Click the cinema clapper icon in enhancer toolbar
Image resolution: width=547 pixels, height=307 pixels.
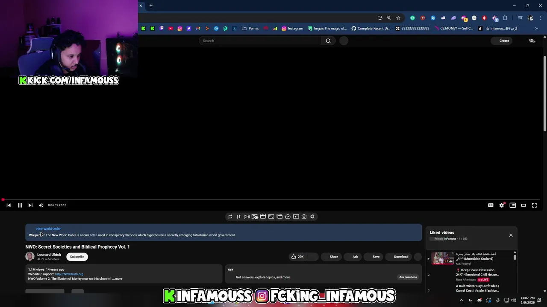coord(263,217)
